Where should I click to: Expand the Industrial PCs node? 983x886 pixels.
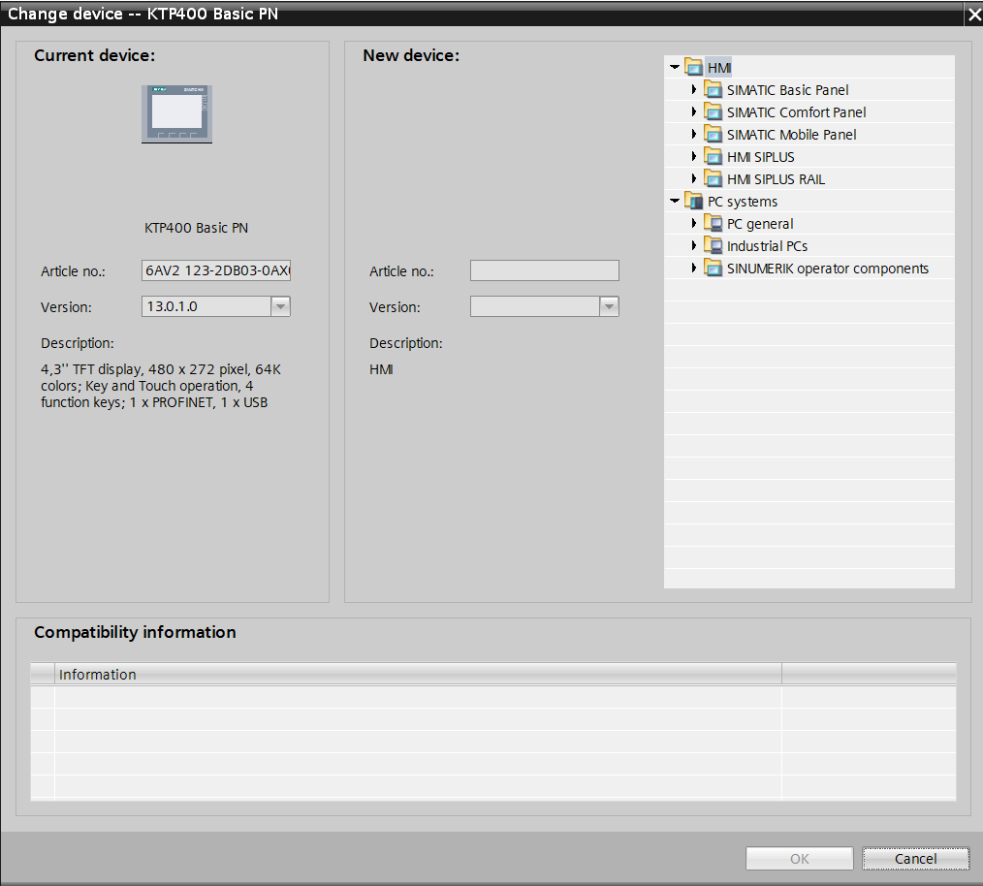[693, 246]
